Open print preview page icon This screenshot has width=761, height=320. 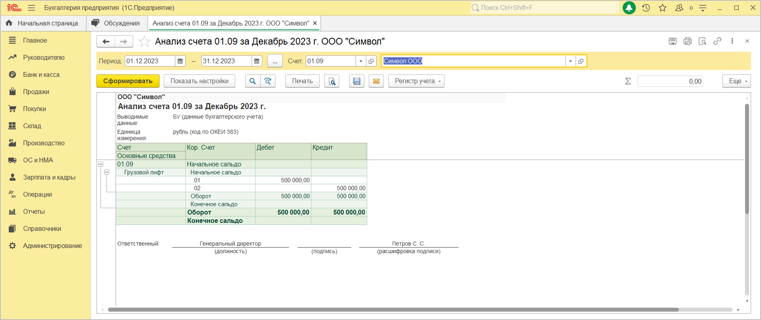(332, 81)
